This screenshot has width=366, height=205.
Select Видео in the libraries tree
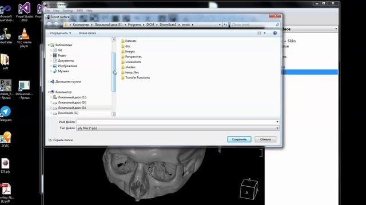[x=62, y=56]
